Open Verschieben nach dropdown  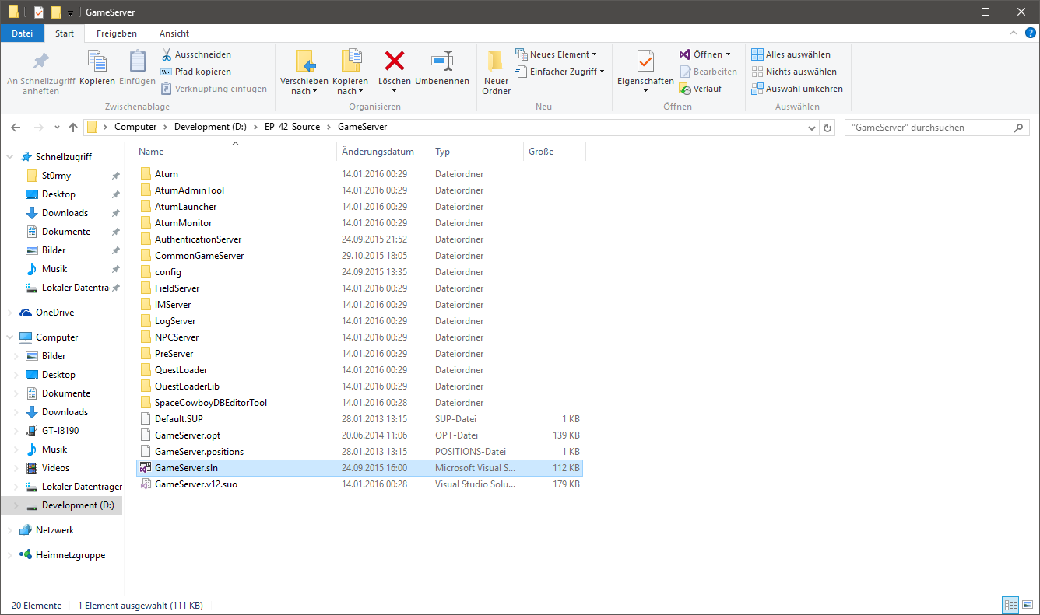(304, 71)
